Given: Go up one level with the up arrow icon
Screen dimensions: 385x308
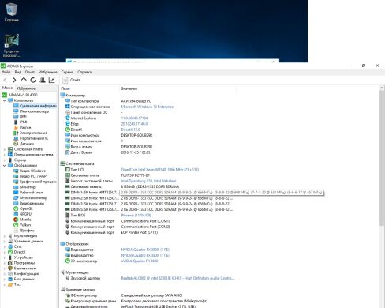Looking at the screenshot, I should click(x=24, y=80).
